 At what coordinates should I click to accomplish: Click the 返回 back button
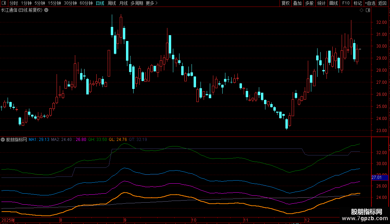pyautogui.click(x=382, y=3)
